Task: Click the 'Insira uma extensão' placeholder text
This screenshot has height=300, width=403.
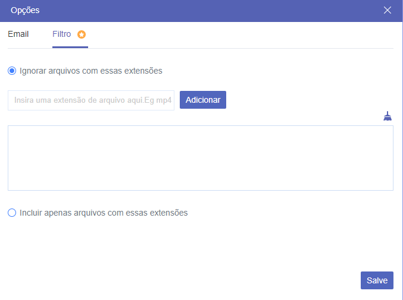Action: point(93,100)
